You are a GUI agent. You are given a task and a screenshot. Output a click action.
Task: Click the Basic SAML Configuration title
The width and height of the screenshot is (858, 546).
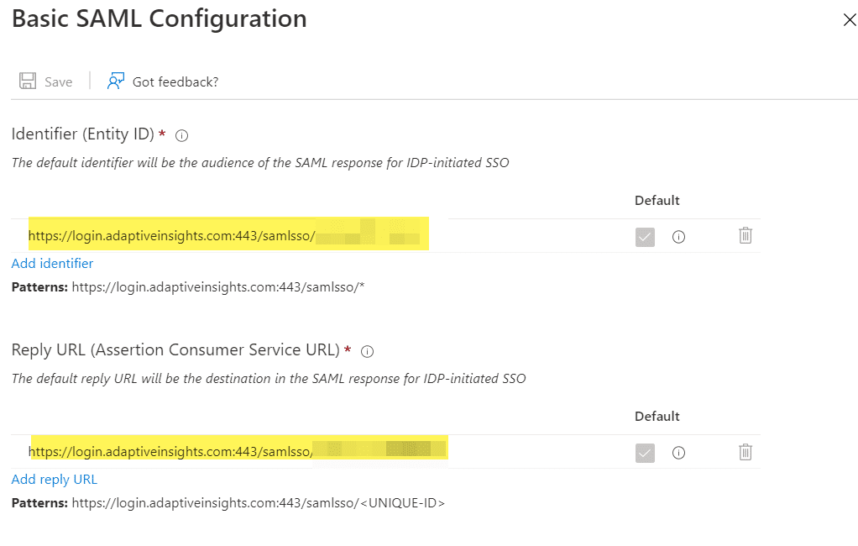(160, 19)
